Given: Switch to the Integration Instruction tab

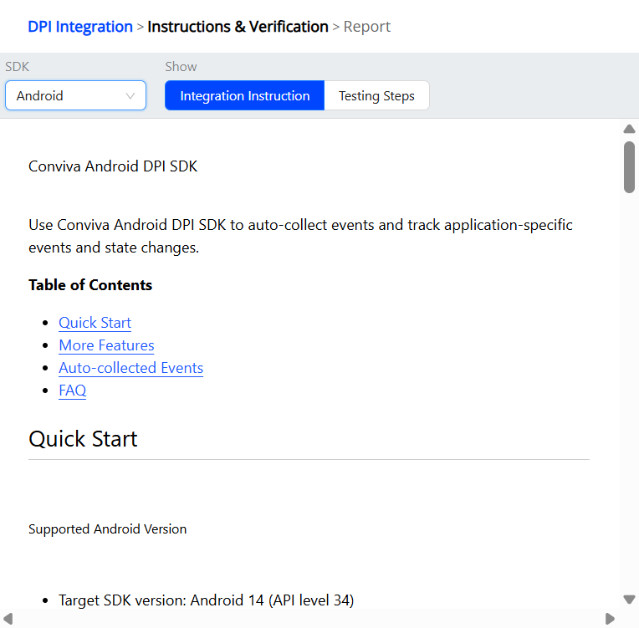Looking at the screenshot, I should pos(244,95).
